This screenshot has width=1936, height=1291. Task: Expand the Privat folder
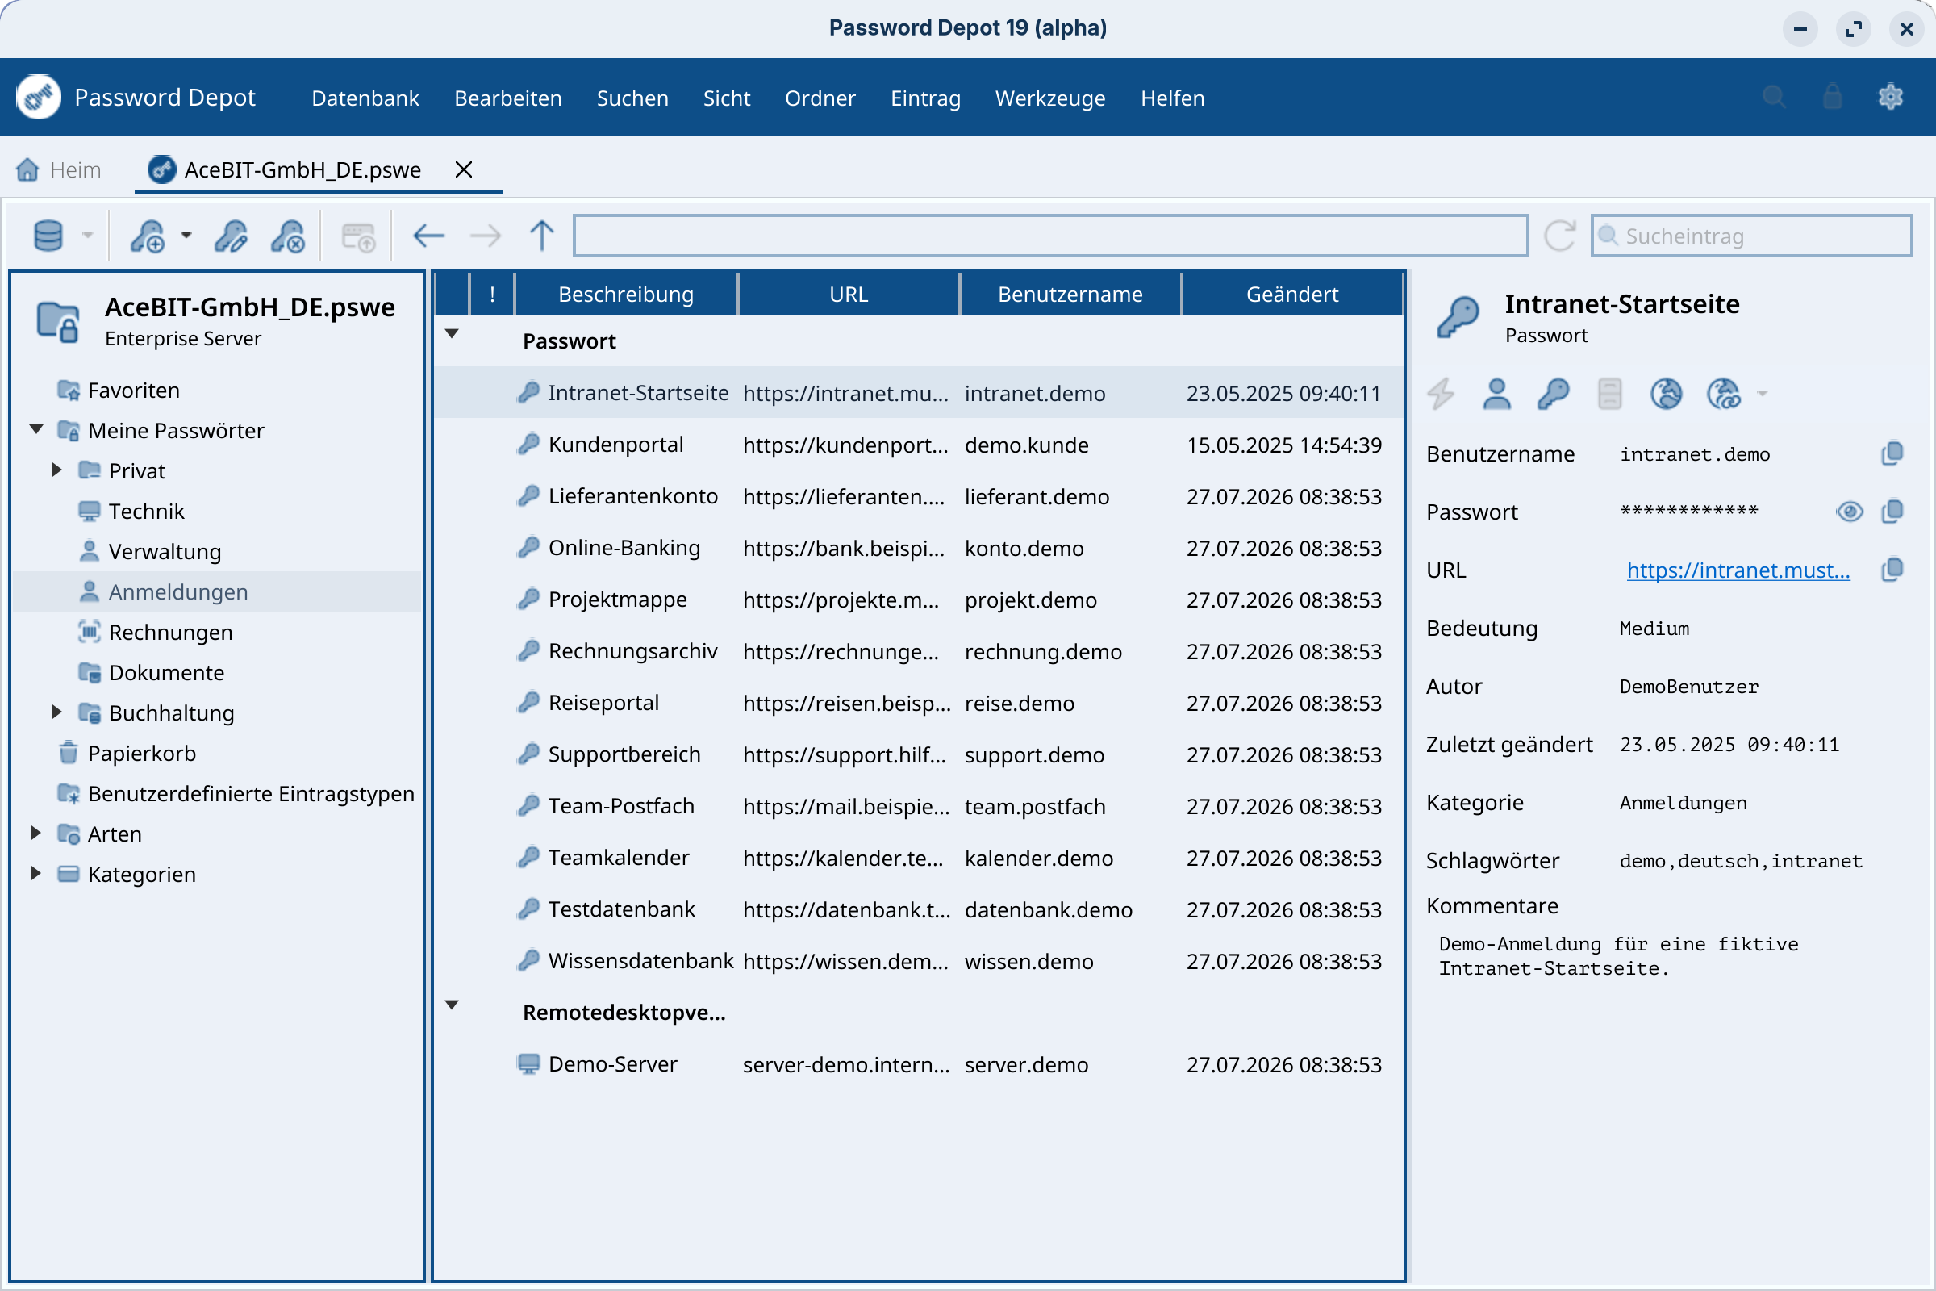pos(56,470)
